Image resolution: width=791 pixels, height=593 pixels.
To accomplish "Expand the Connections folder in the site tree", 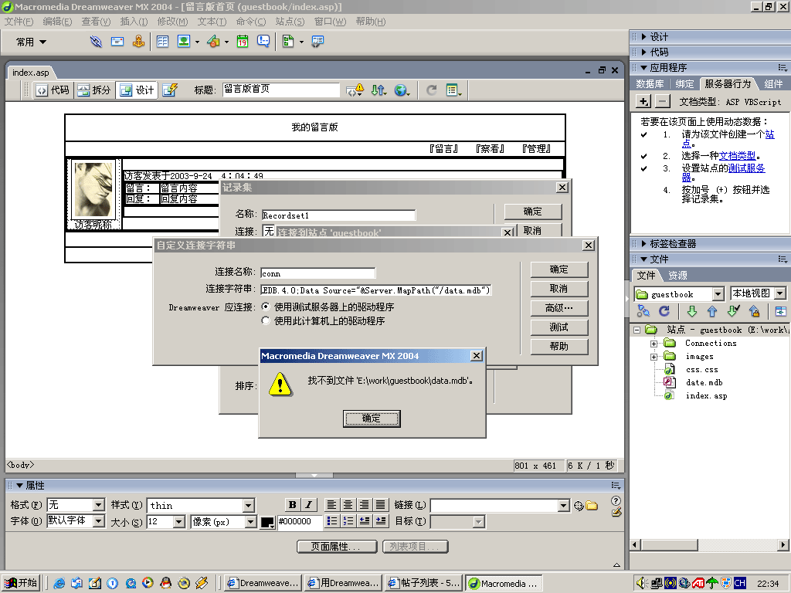I will [x=654, y=344].
